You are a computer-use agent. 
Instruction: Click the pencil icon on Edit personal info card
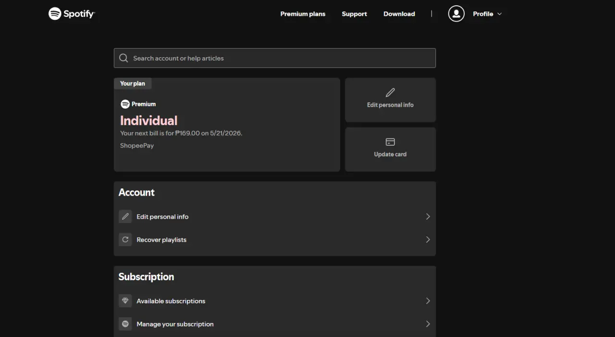[x=390, y=92]
